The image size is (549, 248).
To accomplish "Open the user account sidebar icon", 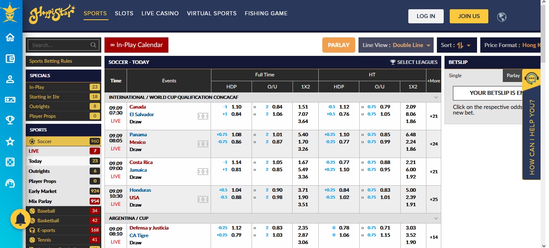I will (10, 79).
